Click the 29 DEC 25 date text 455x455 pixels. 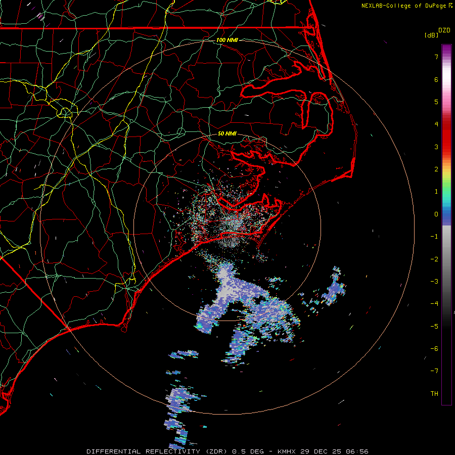point(321,451)
